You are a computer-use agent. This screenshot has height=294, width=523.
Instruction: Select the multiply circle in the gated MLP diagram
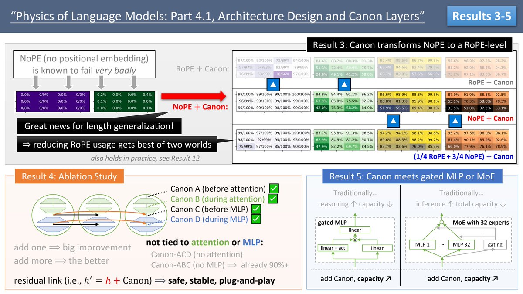point(354,240)
